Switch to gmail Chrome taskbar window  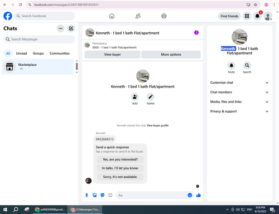pyautogui.click(x=50, y=210)
